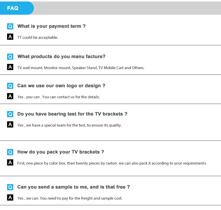This screenshot has width=221, height=210.
Task: Click the A icon beside TV wall mount answer
Action: tap(10, 67)
